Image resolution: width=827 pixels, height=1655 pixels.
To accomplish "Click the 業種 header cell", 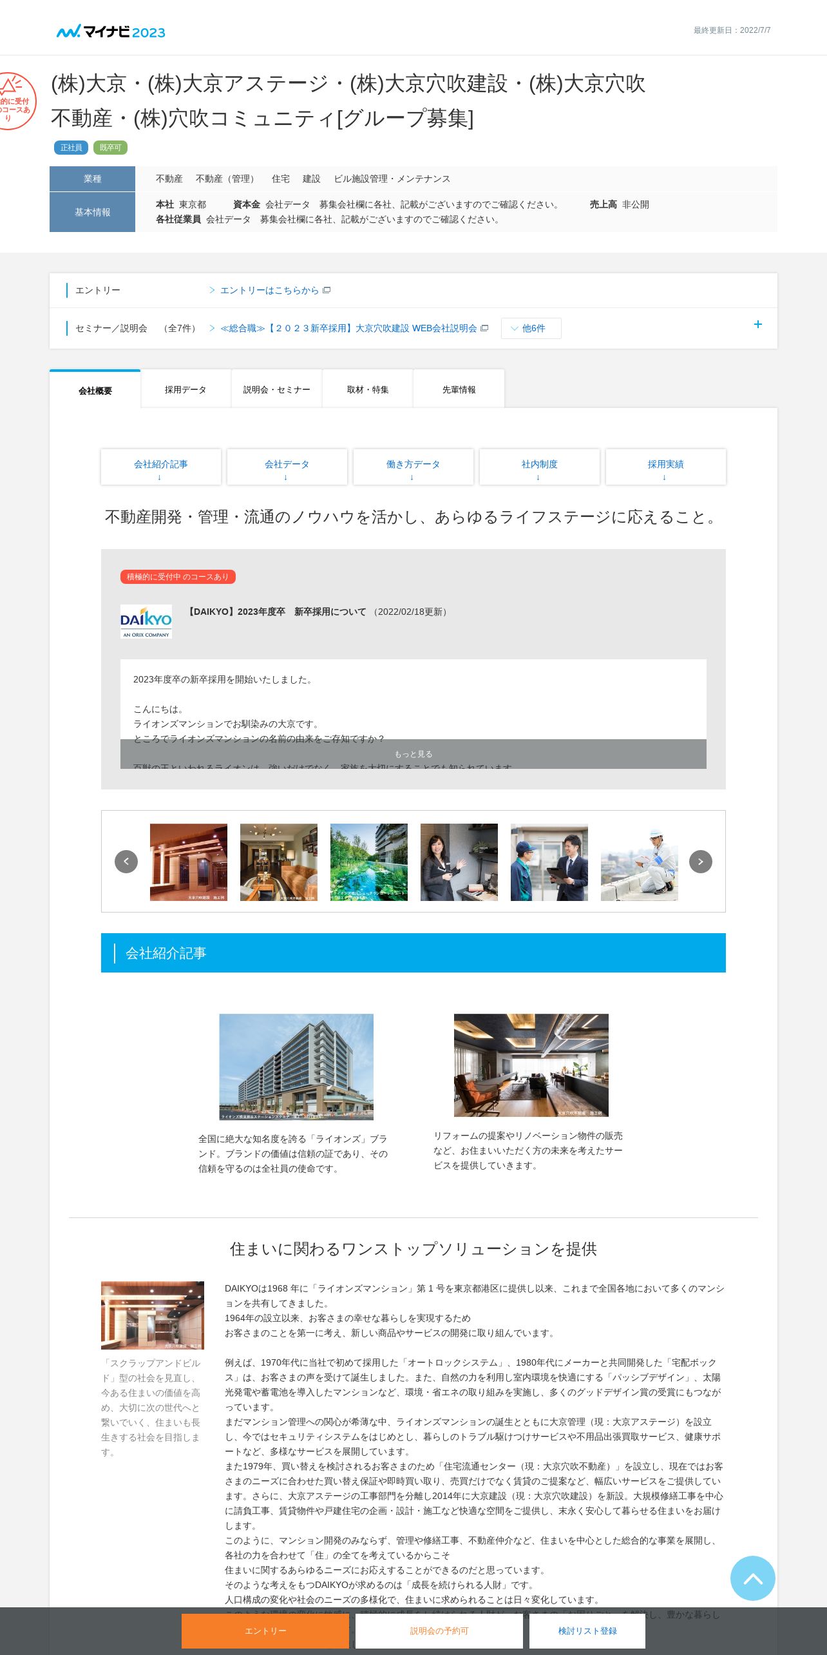I will (93, 179).
